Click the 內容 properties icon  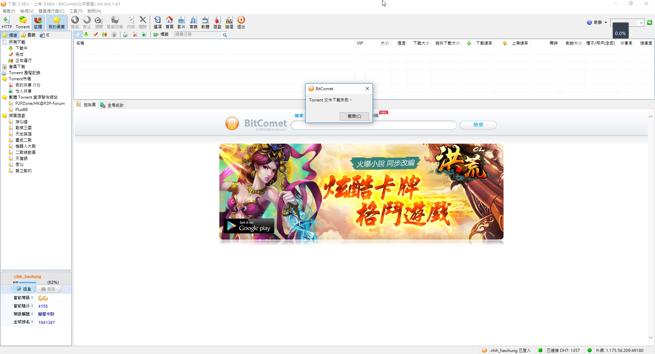[131, 22]
